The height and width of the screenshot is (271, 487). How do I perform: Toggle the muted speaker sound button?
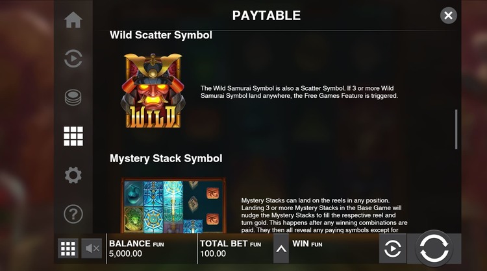[x=92, y=248]
